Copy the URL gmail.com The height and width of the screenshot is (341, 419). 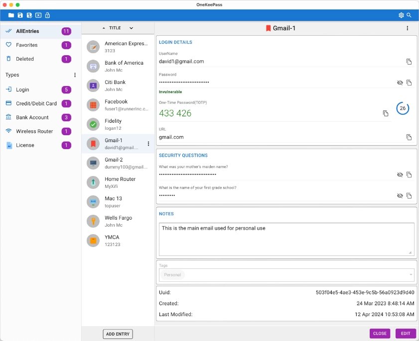point(409,137)
